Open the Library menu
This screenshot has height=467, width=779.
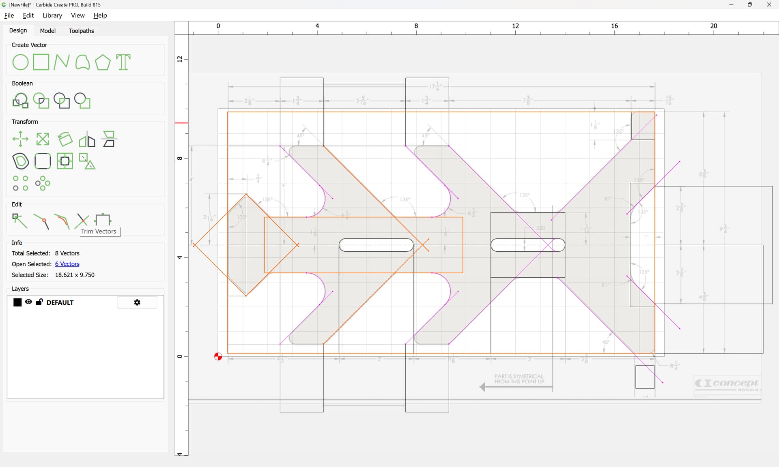point(52,15)
